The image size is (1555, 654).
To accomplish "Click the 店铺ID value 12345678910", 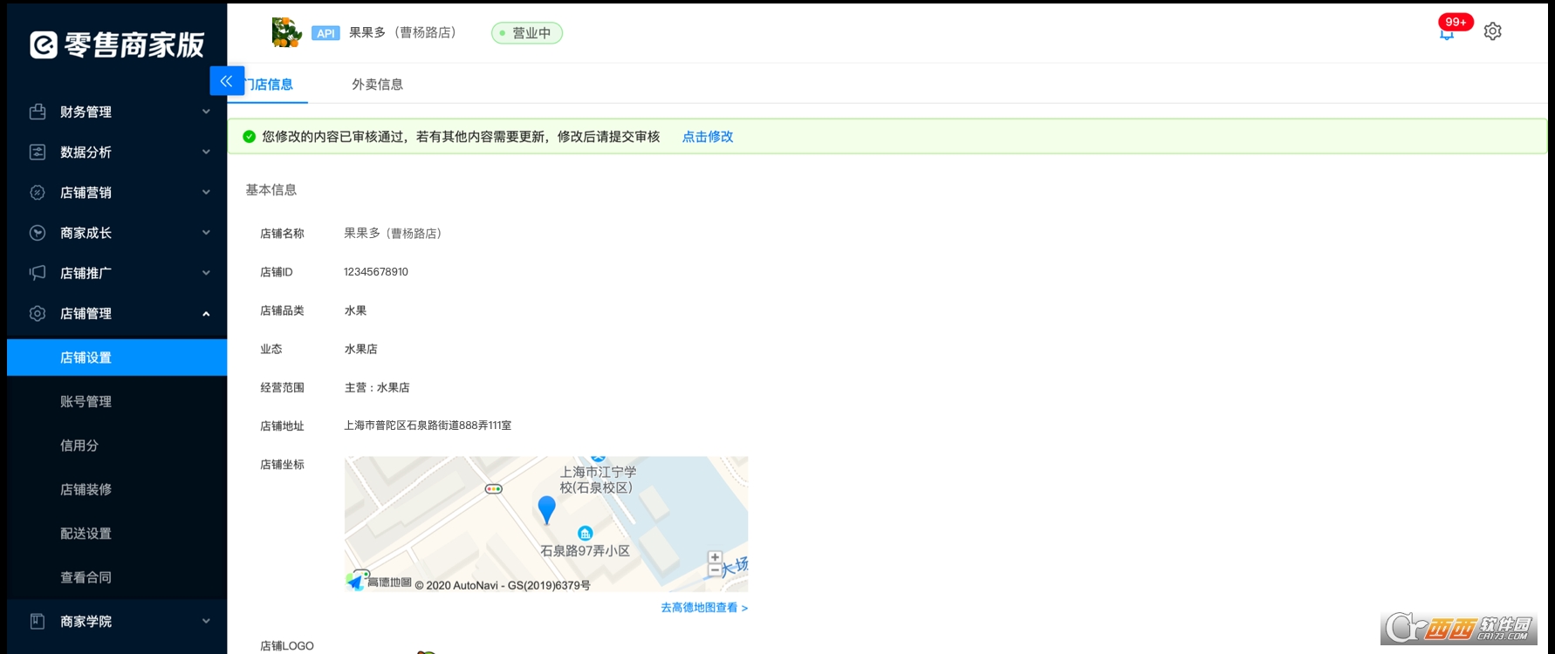I will coord(376,272).
